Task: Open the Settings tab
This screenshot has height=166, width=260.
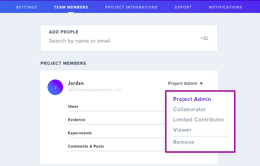Action: click(26, 7)
